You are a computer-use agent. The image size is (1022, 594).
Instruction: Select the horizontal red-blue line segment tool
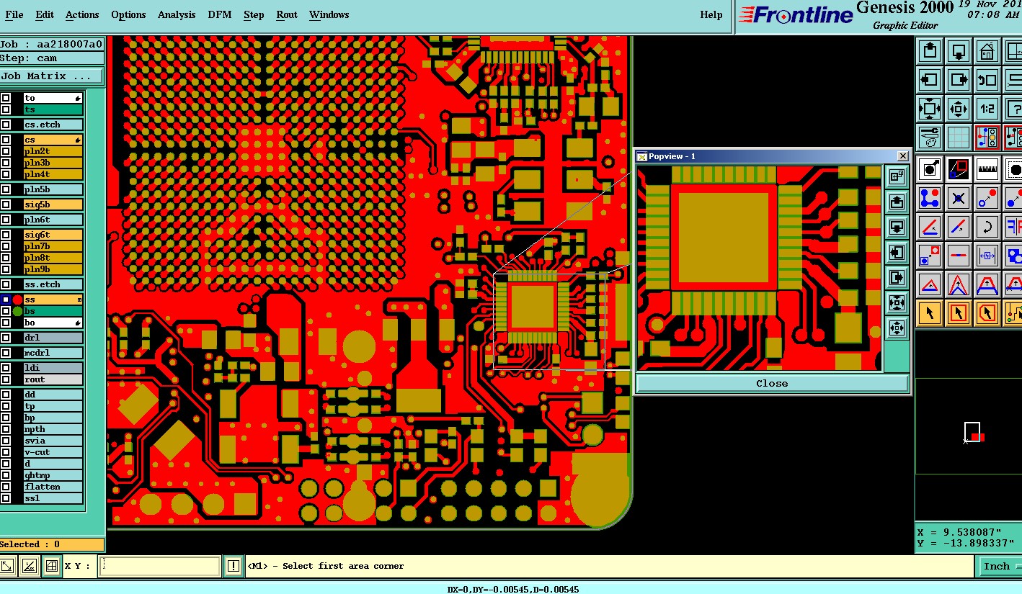959,255
